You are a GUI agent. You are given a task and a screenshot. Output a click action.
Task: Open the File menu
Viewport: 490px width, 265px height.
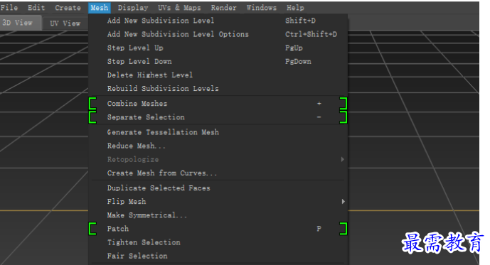[x=9, y=8]
